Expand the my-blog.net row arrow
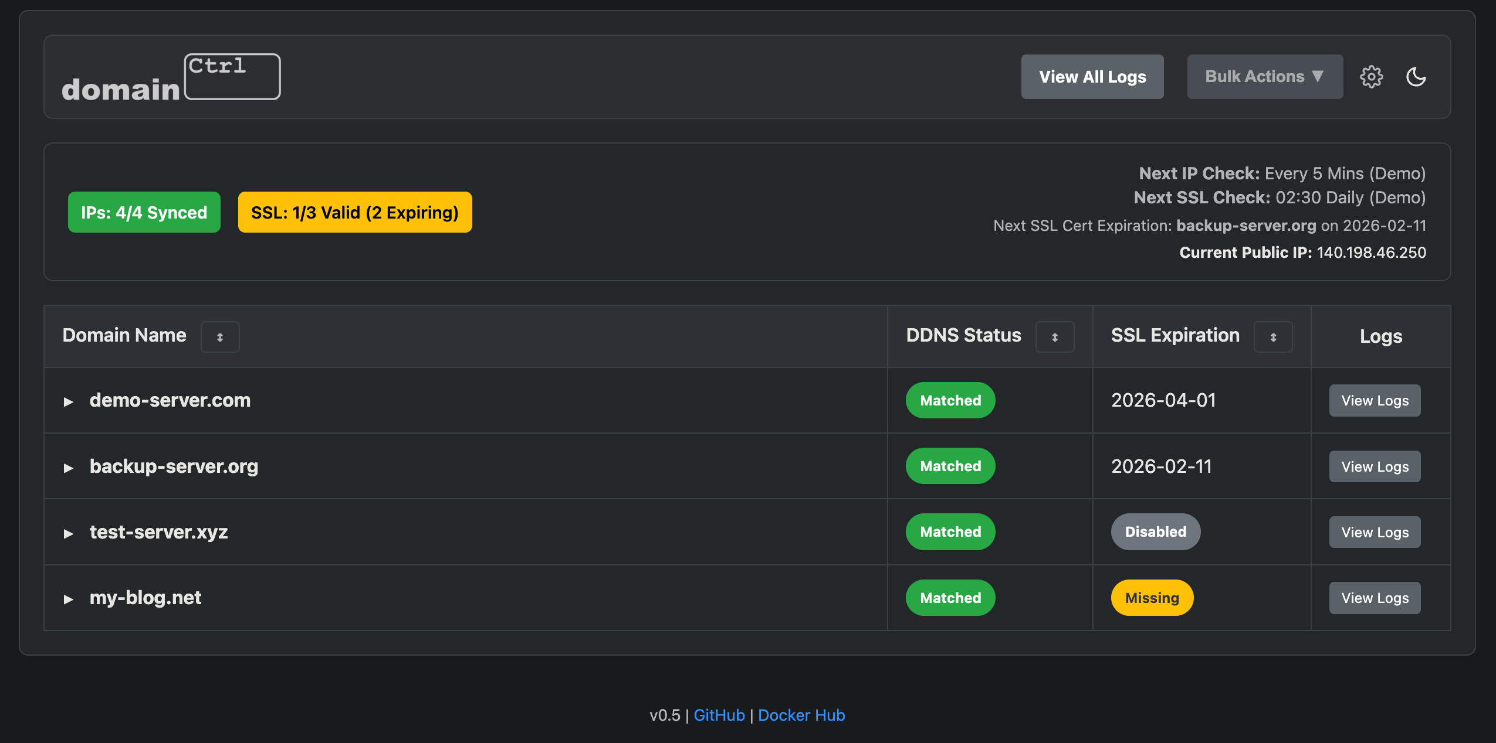Screen dimensions: 1496x743 [69, 599]
